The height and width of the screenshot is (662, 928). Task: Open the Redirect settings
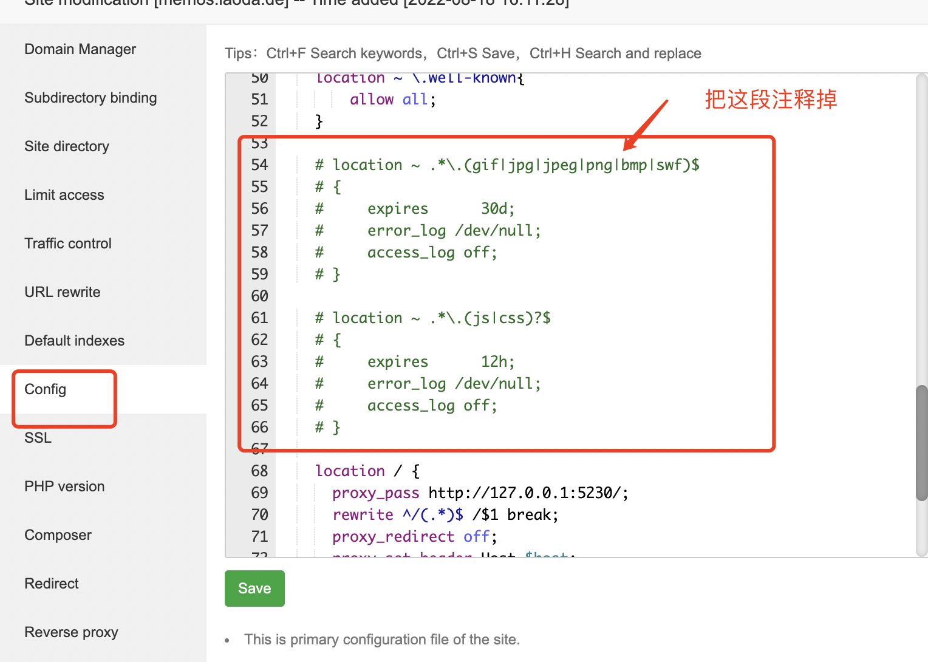(51, 583)
